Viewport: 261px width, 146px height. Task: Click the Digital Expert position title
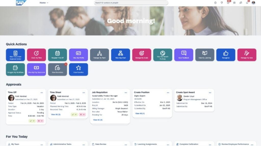tap(140, 96)
